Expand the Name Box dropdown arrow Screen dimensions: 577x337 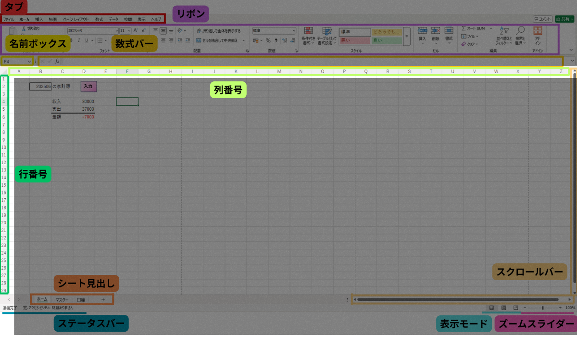point(29,61)
